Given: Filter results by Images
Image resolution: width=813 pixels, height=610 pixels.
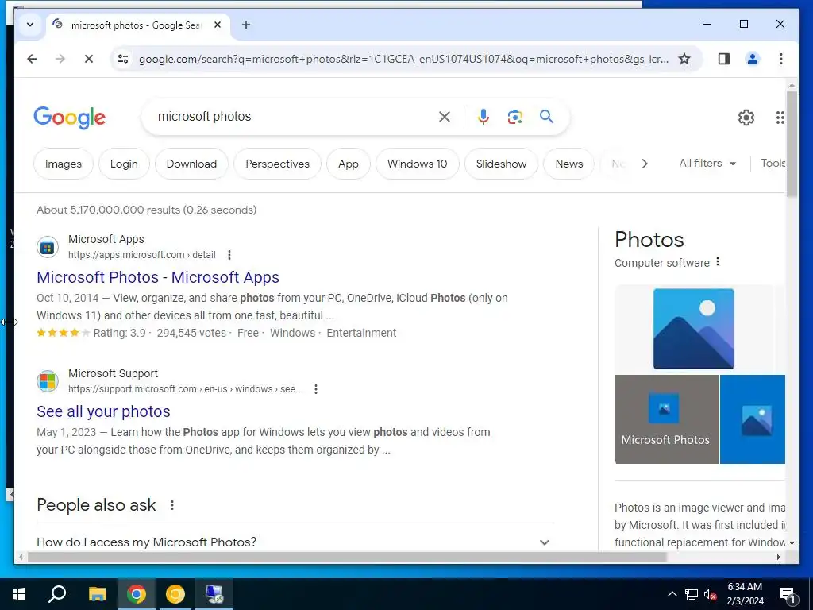Looking at the screenshot, I should click(x=64, y=164).
